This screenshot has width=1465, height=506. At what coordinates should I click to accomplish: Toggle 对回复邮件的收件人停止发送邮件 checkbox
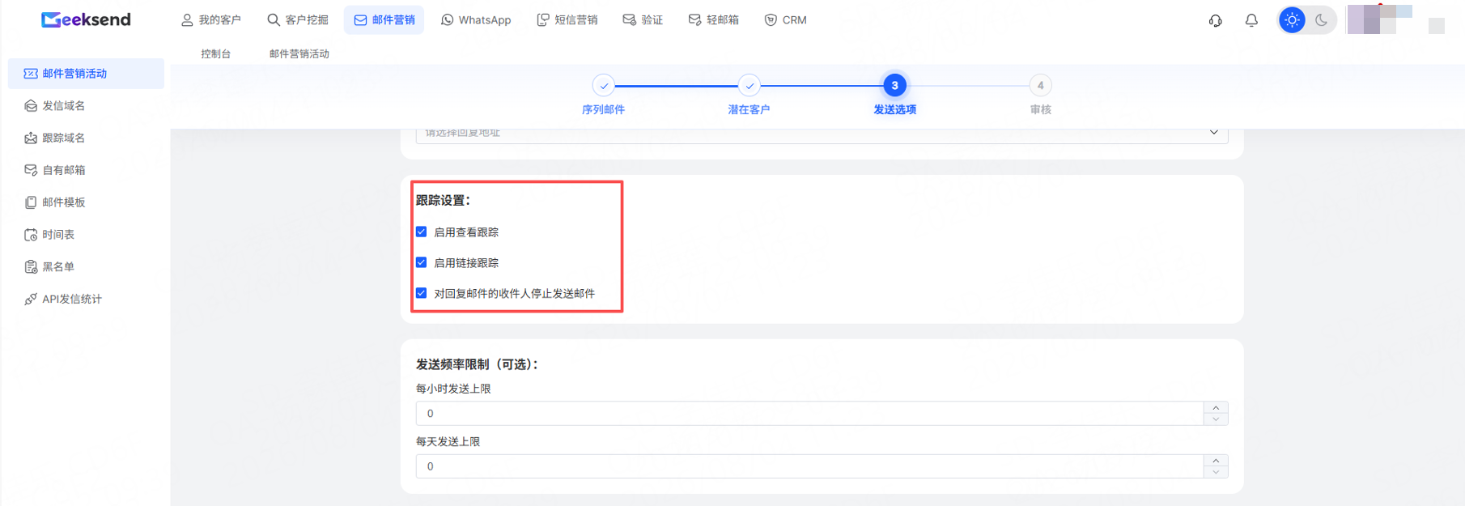coord(421,293)
